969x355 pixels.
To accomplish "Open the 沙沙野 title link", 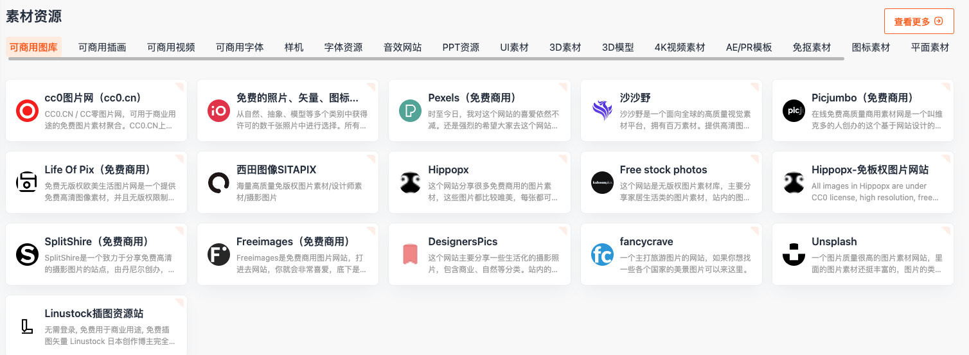I will [636, 98].
